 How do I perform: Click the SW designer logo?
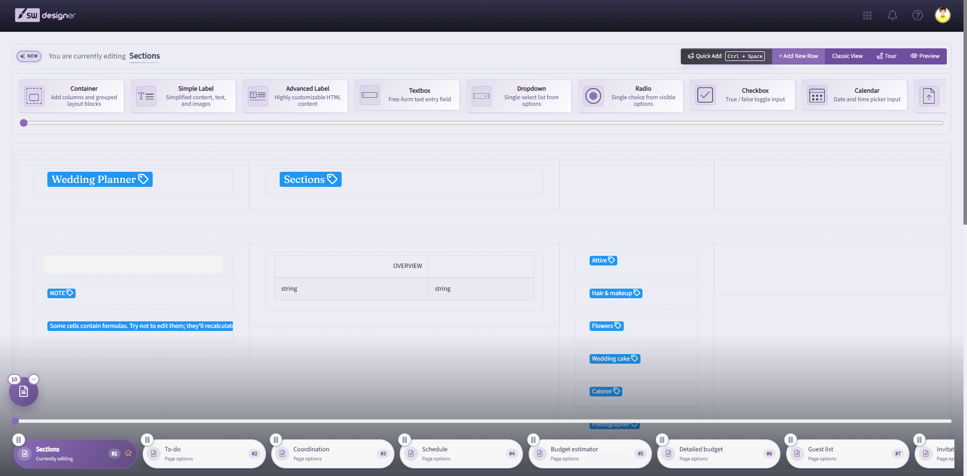pyautogui.click(x=45, y=15)
